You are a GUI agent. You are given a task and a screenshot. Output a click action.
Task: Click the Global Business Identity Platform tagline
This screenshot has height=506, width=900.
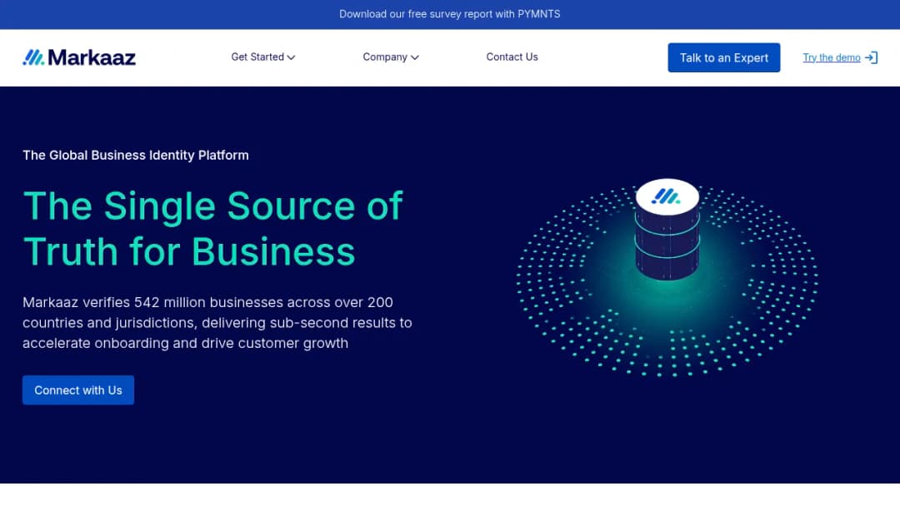[136, 156]
